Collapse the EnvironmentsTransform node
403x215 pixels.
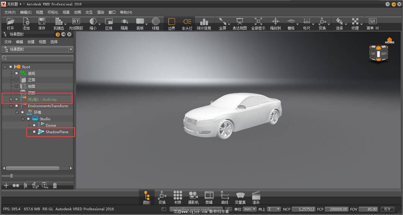tap(11, 106)
